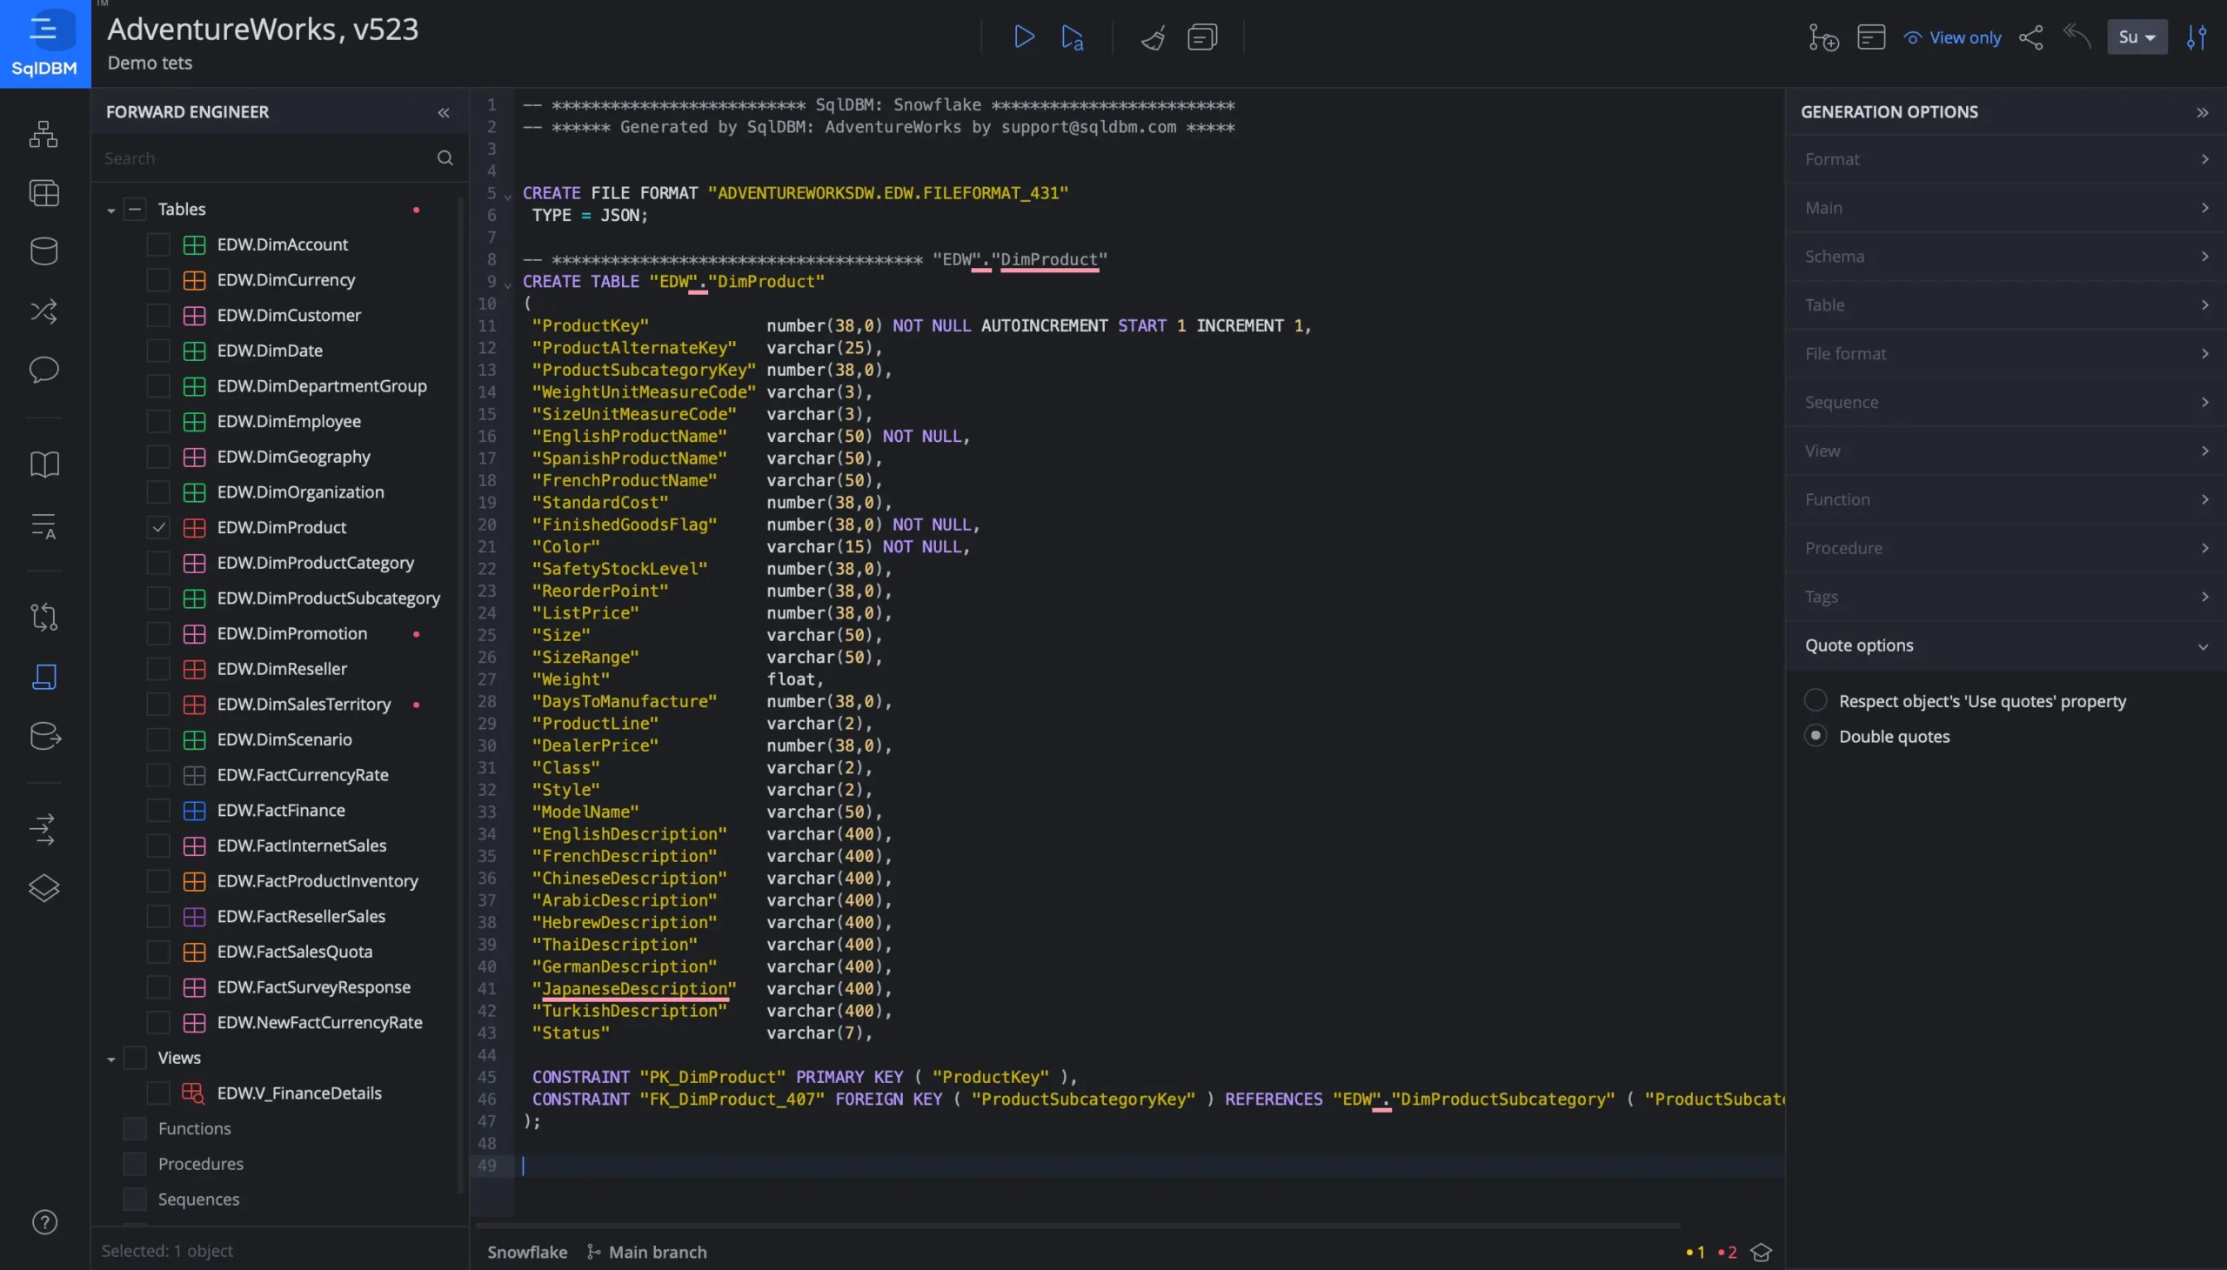Click the red errors count indicator
The width and height of the screenshot is (2227, 1270).
click(1727, 1253)
